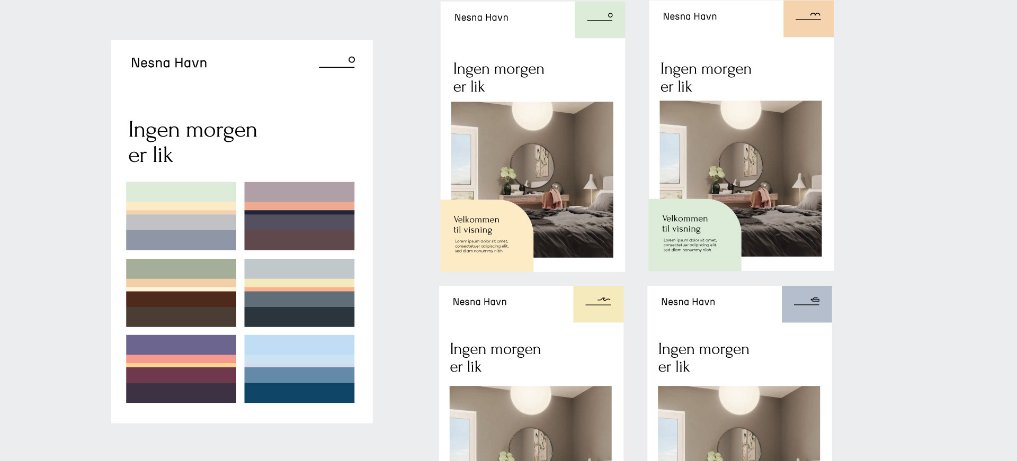Pick the purple top stripe of purple palette
Viewport: 1017px width, 461px height.
pos(181,345)
